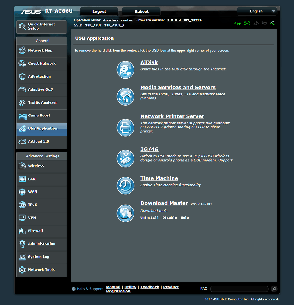The width and height of the screenshot is (294, 305).
Task: Open the English language dropdown
Action: [257, 11]
